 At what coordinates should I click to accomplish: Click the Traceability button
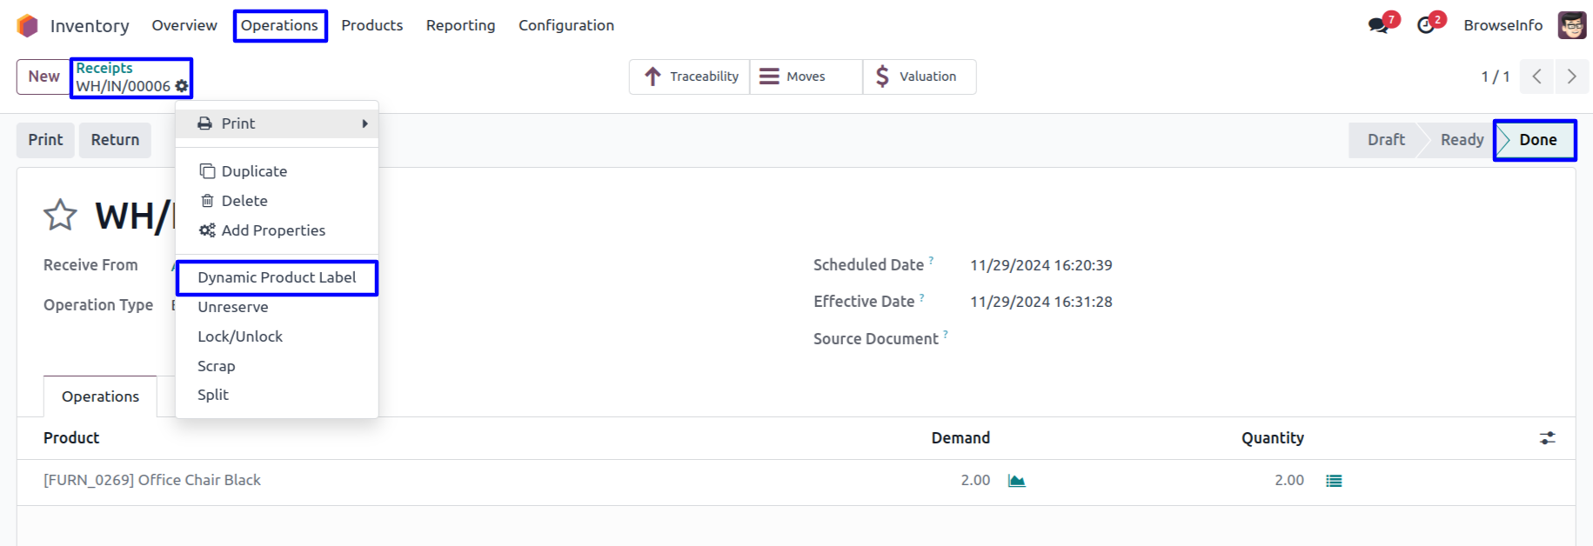pyautogui.click(x=691, y=77)
